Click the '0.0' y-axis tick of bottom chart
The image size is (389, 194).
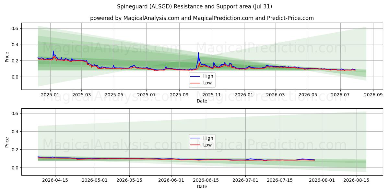pos(16,168)
